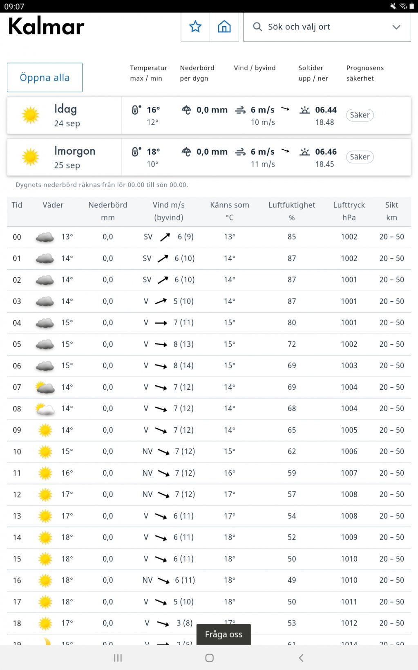
Task: Tap the home location icon
Action: [x=224, y=27]
